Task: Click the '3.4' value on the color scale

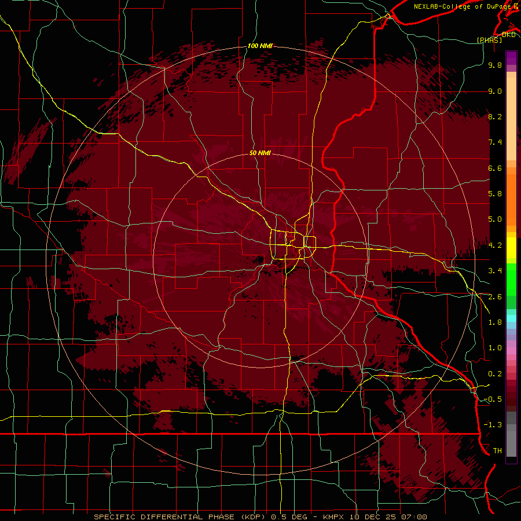Action: tap(495, 271)
